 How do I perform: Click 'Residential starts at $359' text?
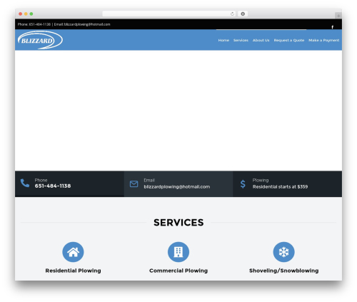pyautogui.click(x=280, y=187)
